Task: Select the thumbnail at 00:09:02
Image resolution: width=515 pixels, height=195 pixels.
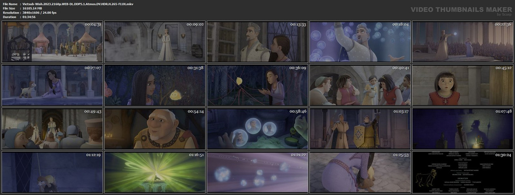Action: [154, 42]
